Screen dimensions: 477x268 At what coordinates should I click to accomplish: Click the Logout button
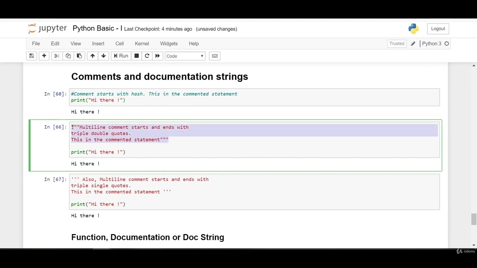[x=438, y=29]
